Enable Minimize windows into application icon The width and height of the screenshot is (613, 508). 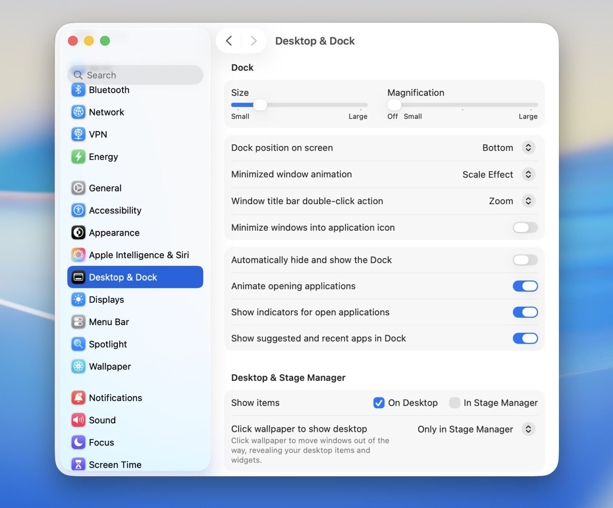(525, 228)
